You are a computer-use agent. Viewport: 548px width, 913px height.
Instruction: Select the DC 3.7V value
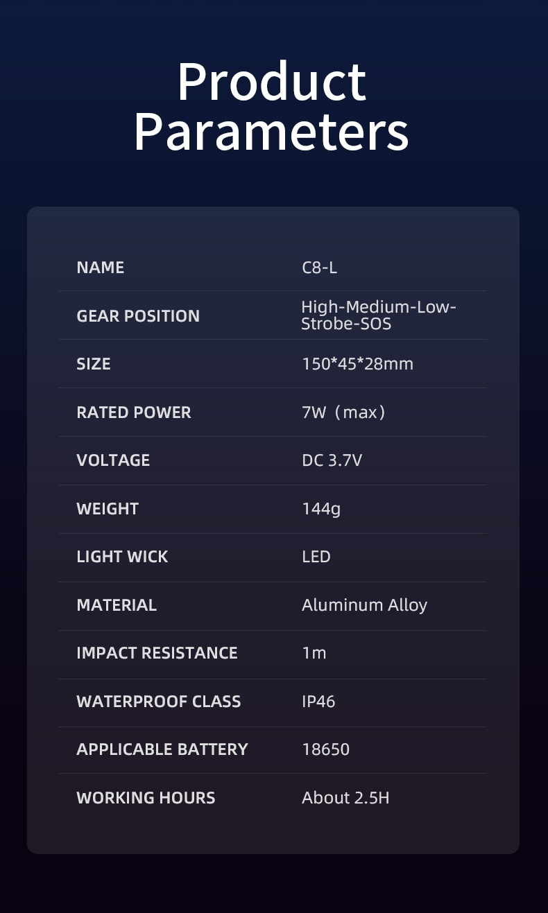[332, 460]
